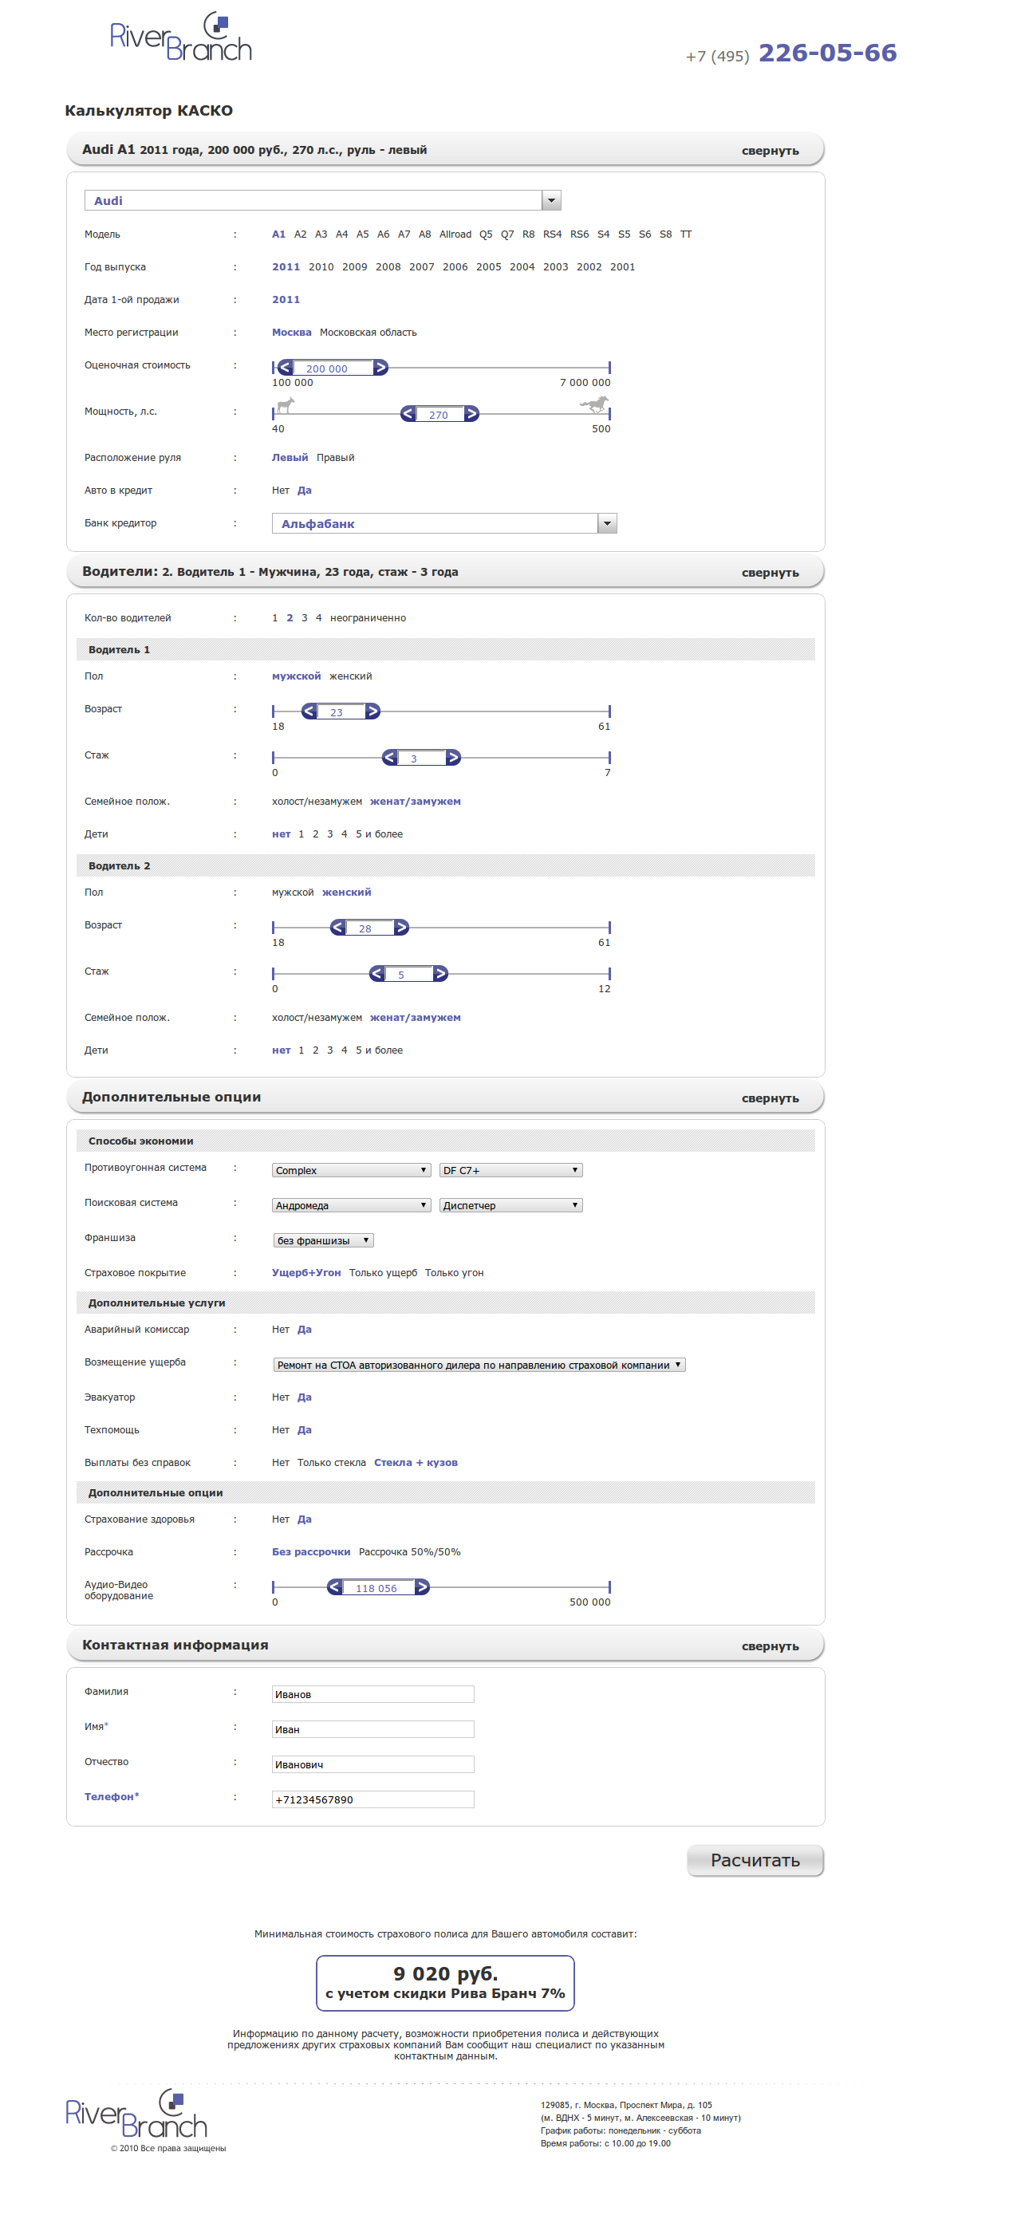Click the 270 horsepower slider handle
This screenshot has width=1009, height=2215.
coord(439,415)
